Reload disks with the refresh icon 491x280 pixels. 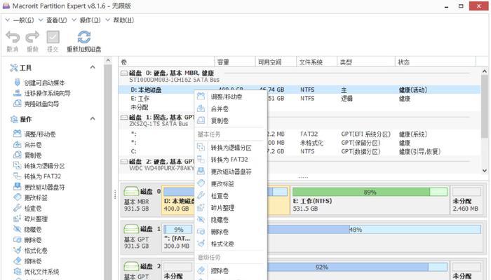(x=84, y=37)
